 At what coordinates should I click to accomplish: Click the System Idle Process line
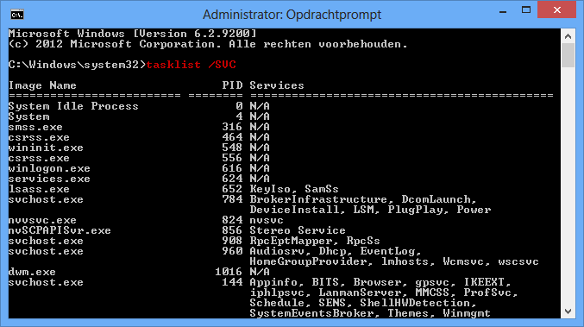coord(139,106)
